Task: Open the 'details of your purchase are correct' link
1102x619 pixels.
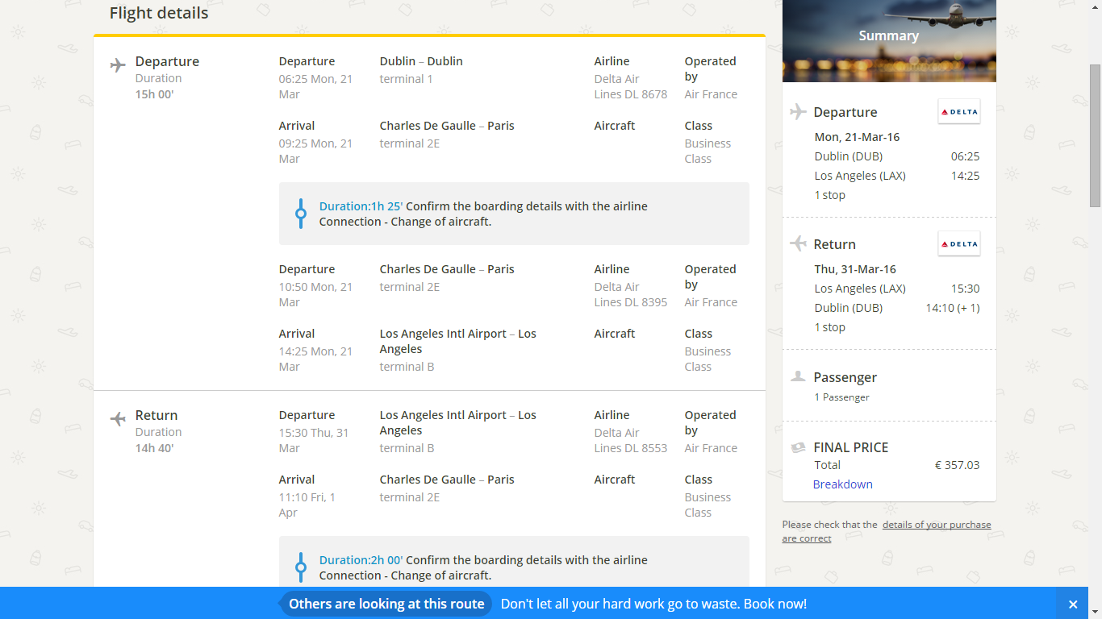Action: point(887,531)
